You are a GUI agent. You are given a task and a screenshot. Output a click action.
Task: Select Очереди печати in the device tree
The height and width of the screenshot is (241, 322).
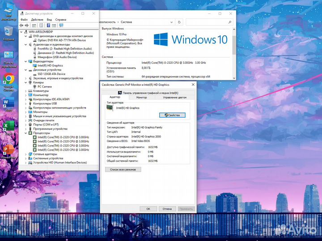pos(44,120)
